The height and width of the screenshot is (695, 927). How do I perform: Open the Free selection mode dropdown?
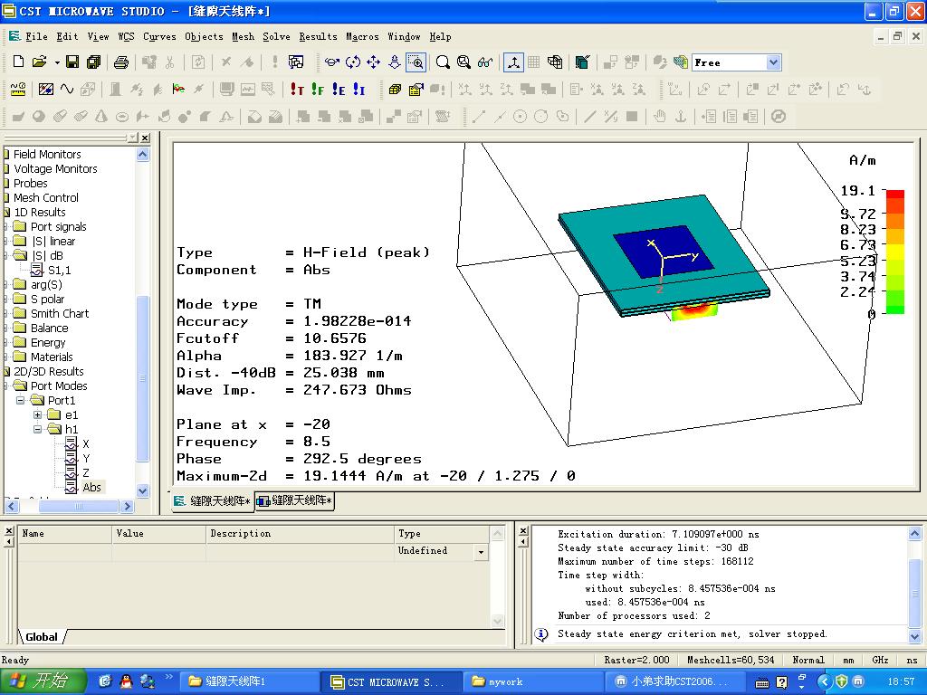(x=773, y=62)
